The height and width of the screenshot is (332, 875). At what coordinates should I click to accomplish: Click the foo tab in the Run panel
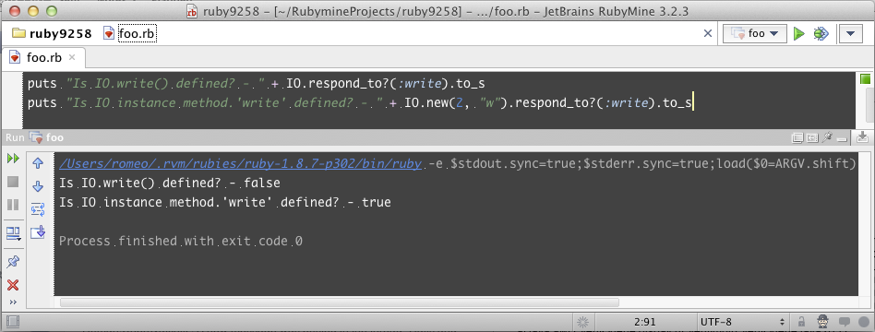point(47,137)
